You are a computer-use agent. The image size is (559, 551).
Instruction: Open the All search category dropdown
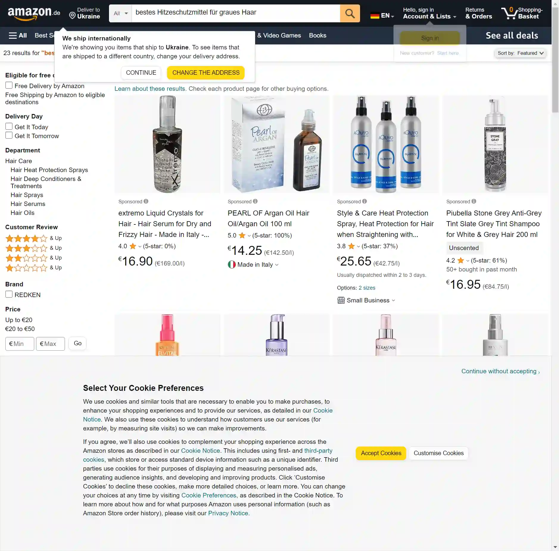(x=120, y=13)
